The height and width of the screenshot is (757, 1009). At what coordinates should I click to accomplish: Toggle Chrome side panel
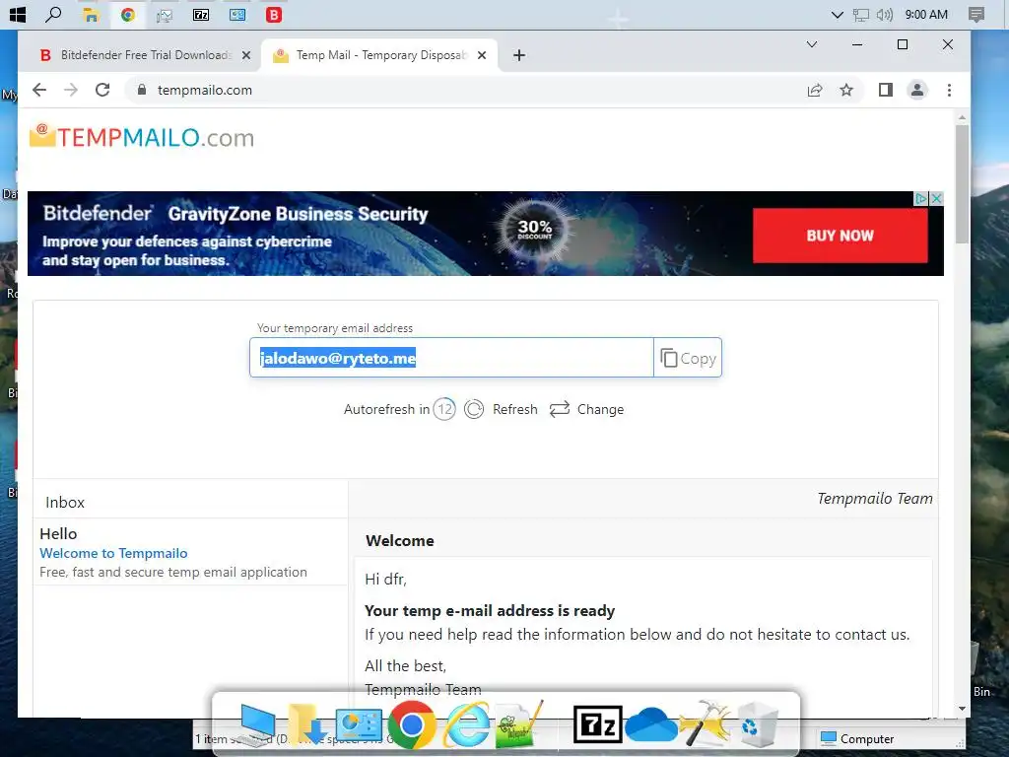pyautogui.click(x=886, y=90)
